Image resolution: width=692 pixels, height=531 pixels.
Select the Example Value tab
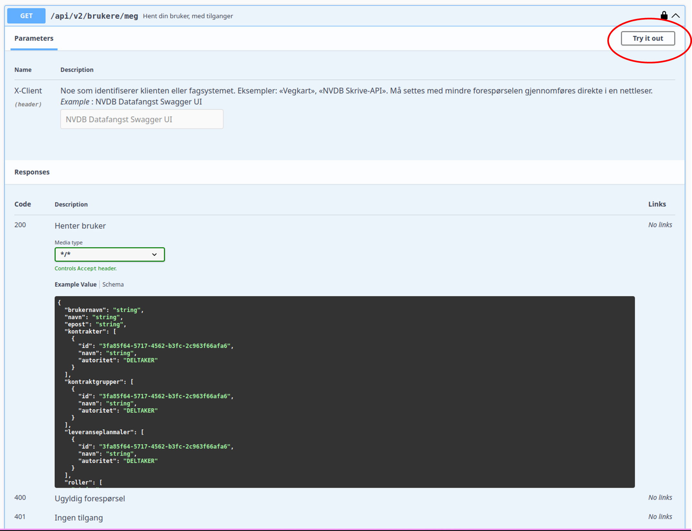tap(75, 284)
